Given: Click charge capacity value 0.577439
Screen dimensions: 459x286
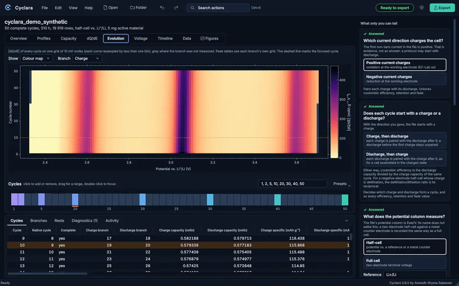Looking at the screenshot, I should (189, 252).
